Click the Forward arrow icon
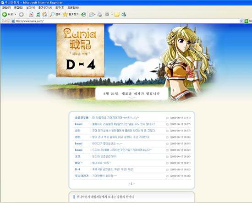Image resolution: width=252 pixels, height=203 pixels. point(21,15)
